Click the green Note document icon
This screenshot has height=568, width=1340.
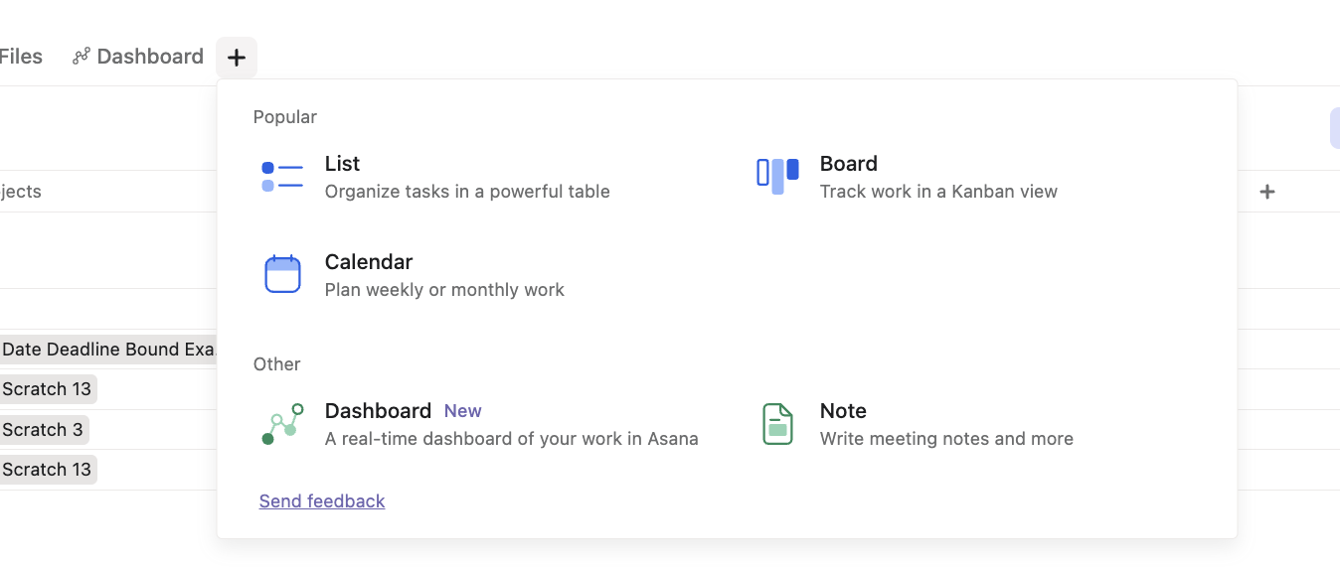(777, 424)
